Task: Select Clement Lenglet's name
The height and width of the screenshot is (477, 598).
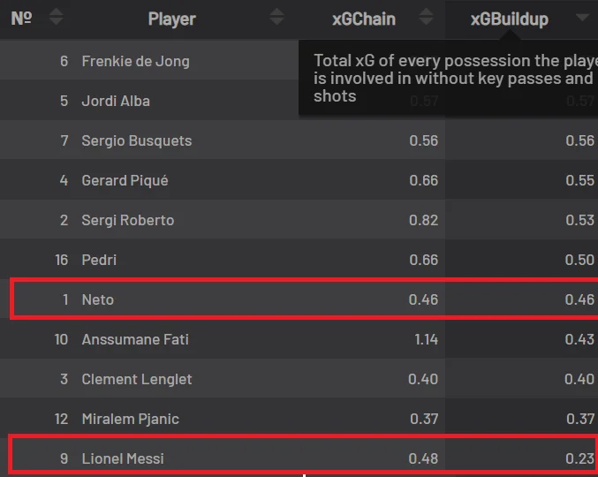Action: tap(137, 379)
